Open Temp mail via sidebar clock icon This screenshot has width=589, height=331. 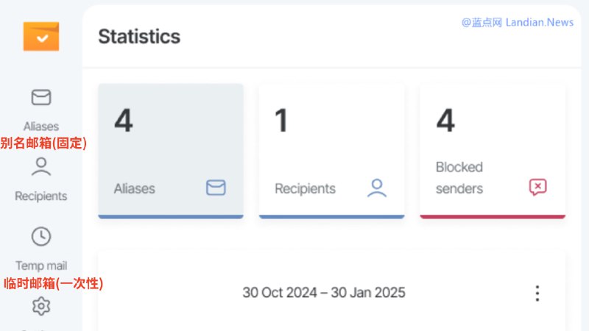click(x=41, y=236)
